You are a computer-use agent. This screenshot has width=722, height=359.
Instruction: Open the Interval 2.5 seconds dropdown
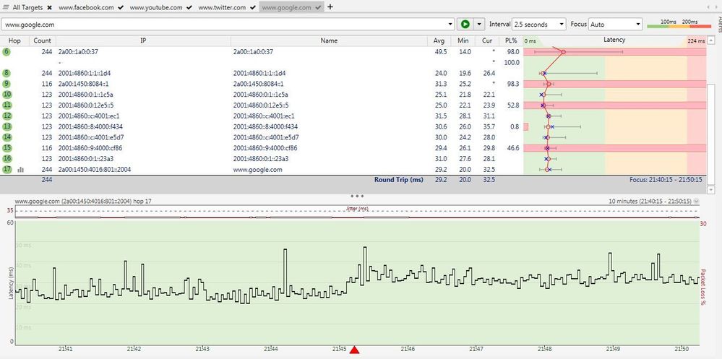tap(538, 24)
